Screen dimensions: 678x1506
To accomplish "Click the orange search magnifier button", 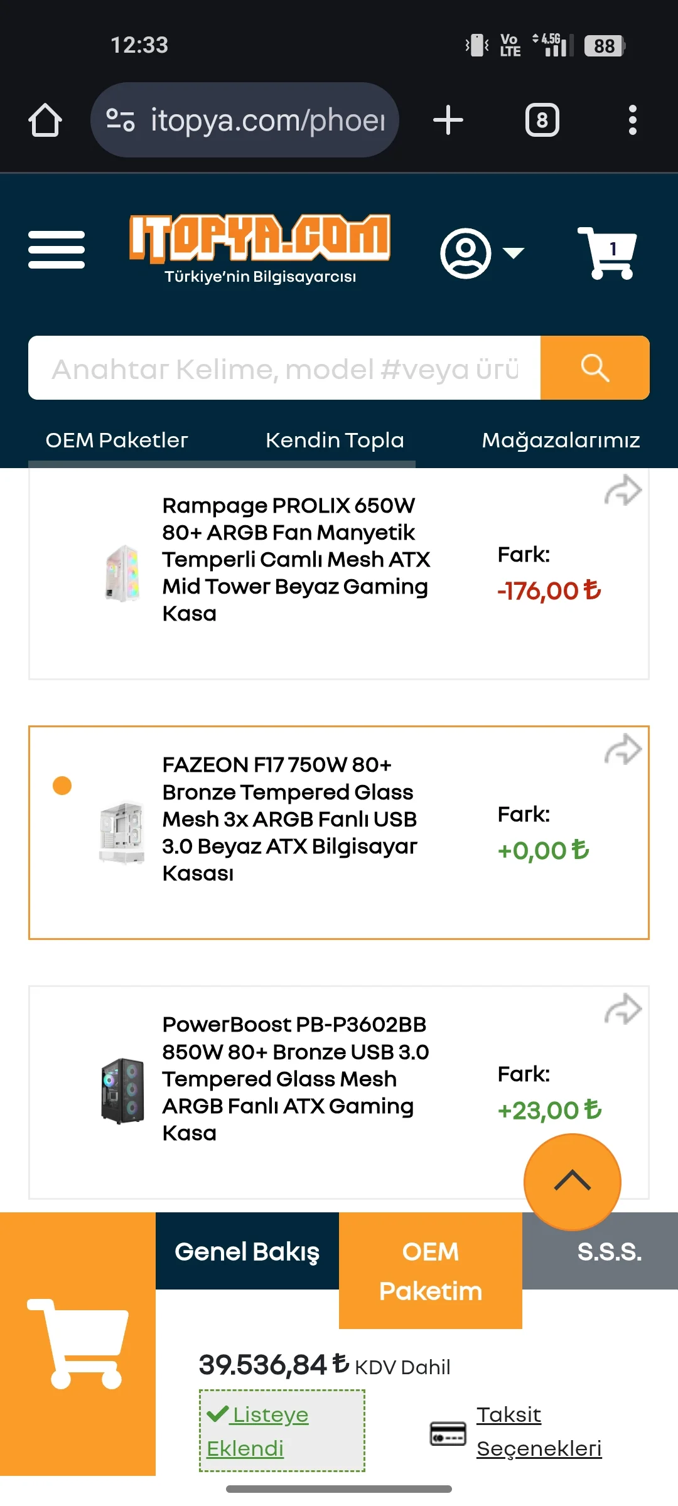I will tap(595, 368).
